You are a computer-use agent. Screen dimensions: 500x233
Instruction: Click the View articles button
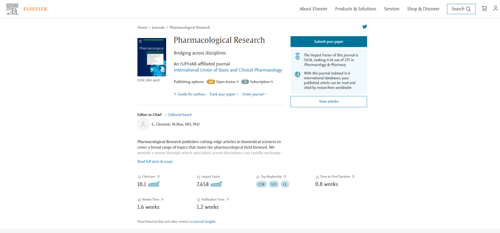329,101
